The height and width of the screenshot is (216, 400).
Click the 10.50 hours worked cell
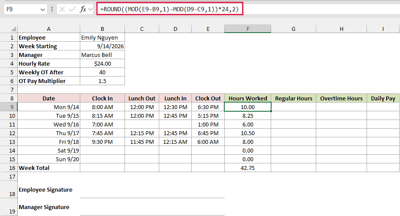coord(248,133)
